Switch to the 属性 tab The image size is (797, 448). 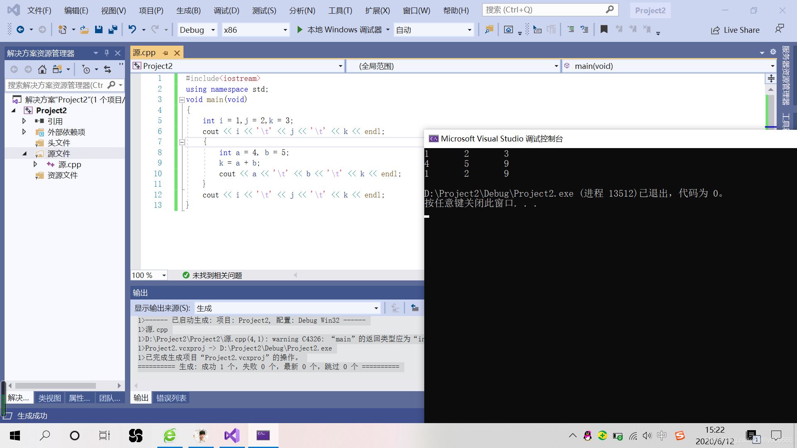(79, 398)
